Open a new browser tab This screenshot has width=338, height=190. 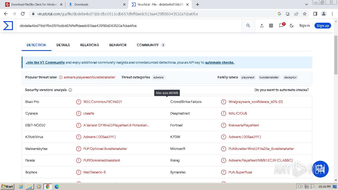[x=198, y=4]
